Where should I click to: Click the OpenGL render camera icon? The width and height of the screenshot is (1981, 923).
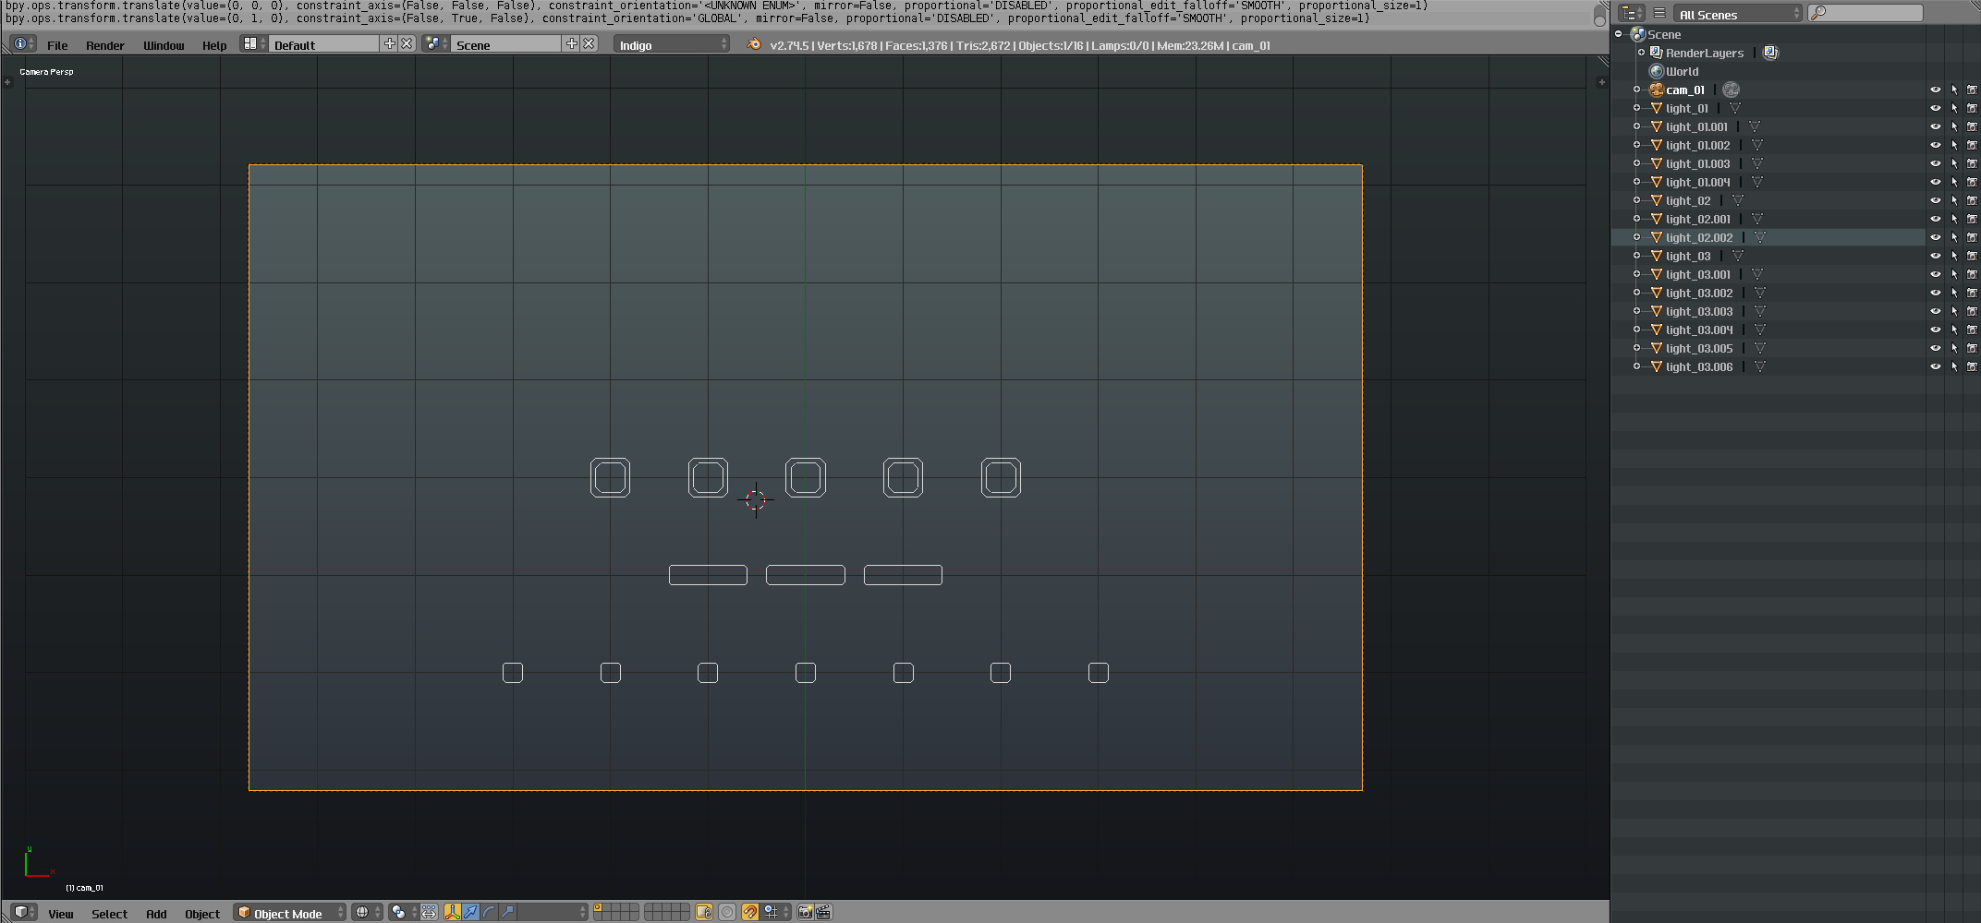coord(805,913)
